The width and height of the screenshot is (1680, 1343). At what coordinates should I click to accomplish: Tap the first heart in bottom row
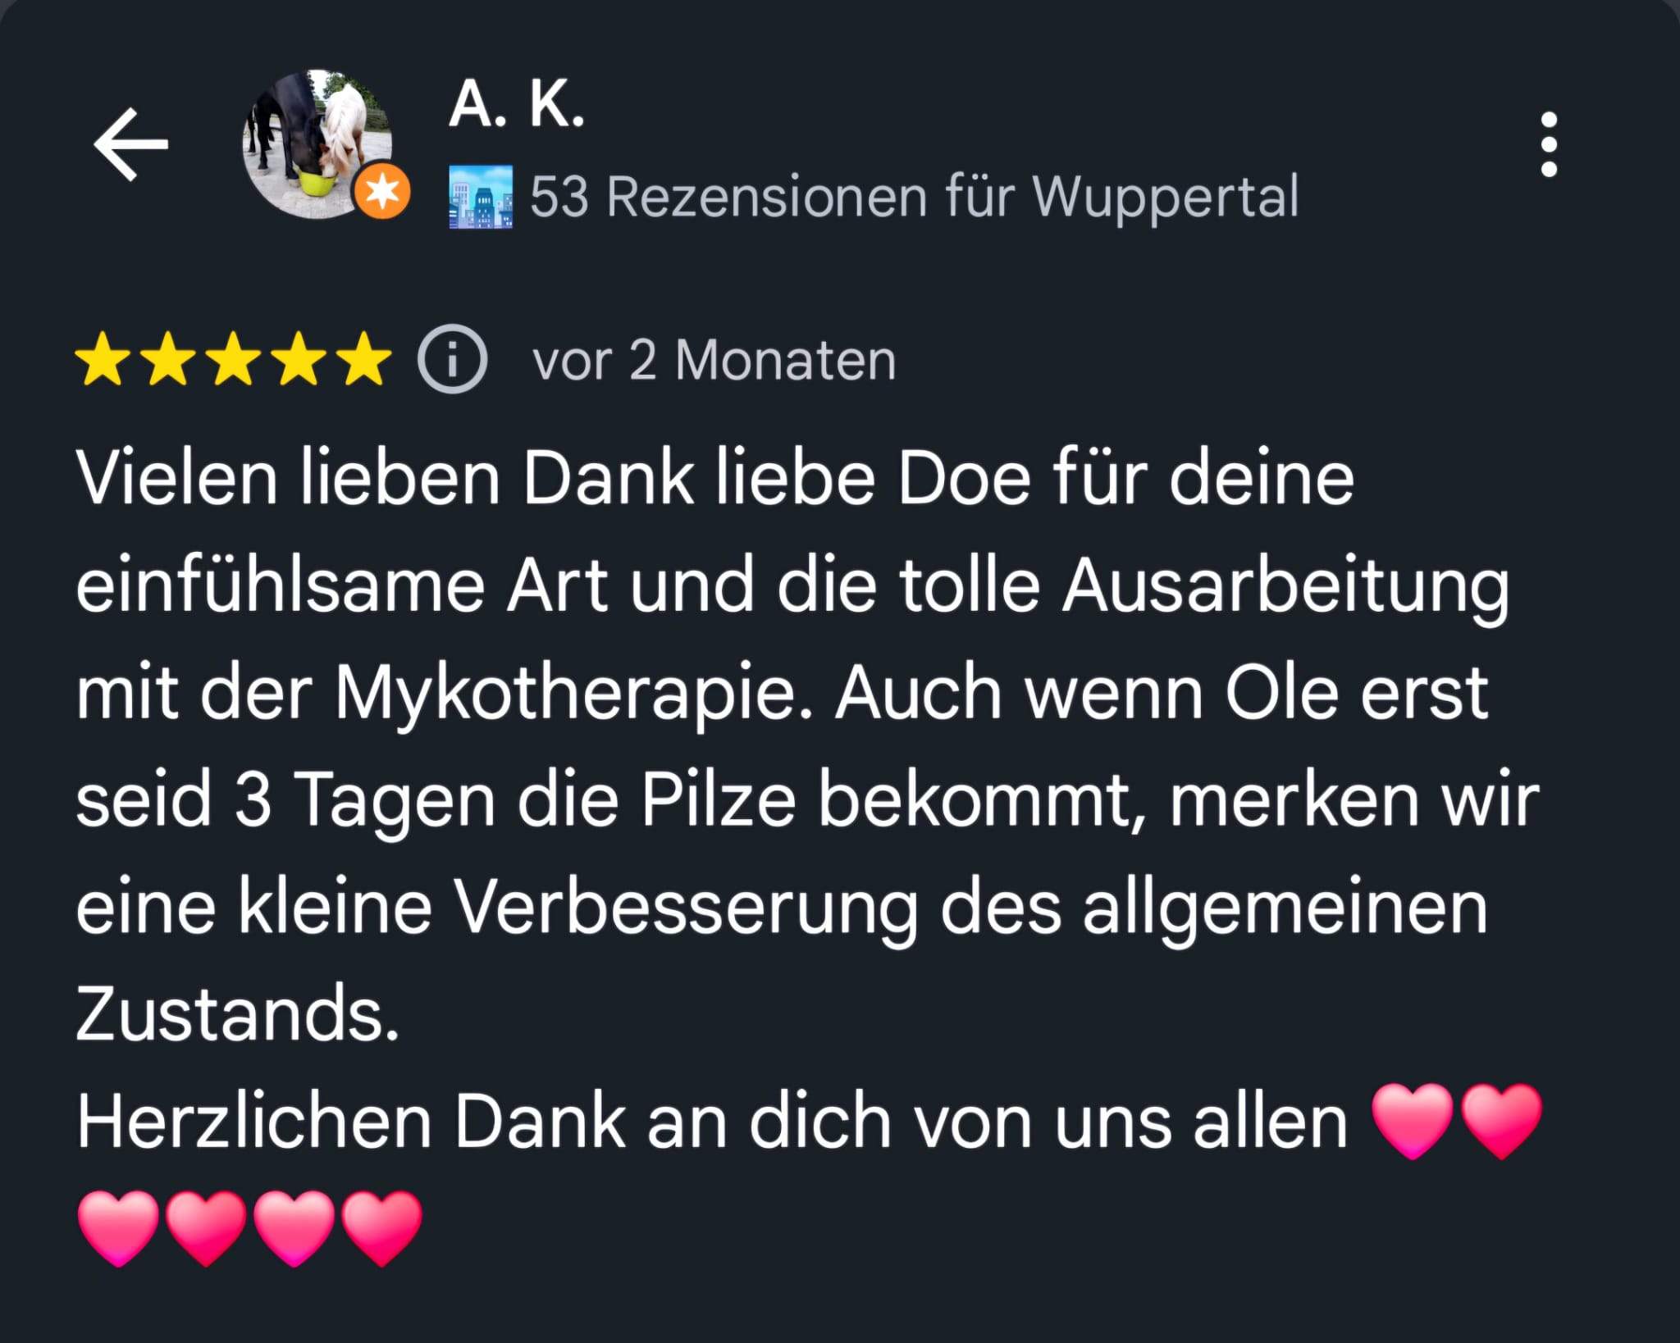(118, 1228)
